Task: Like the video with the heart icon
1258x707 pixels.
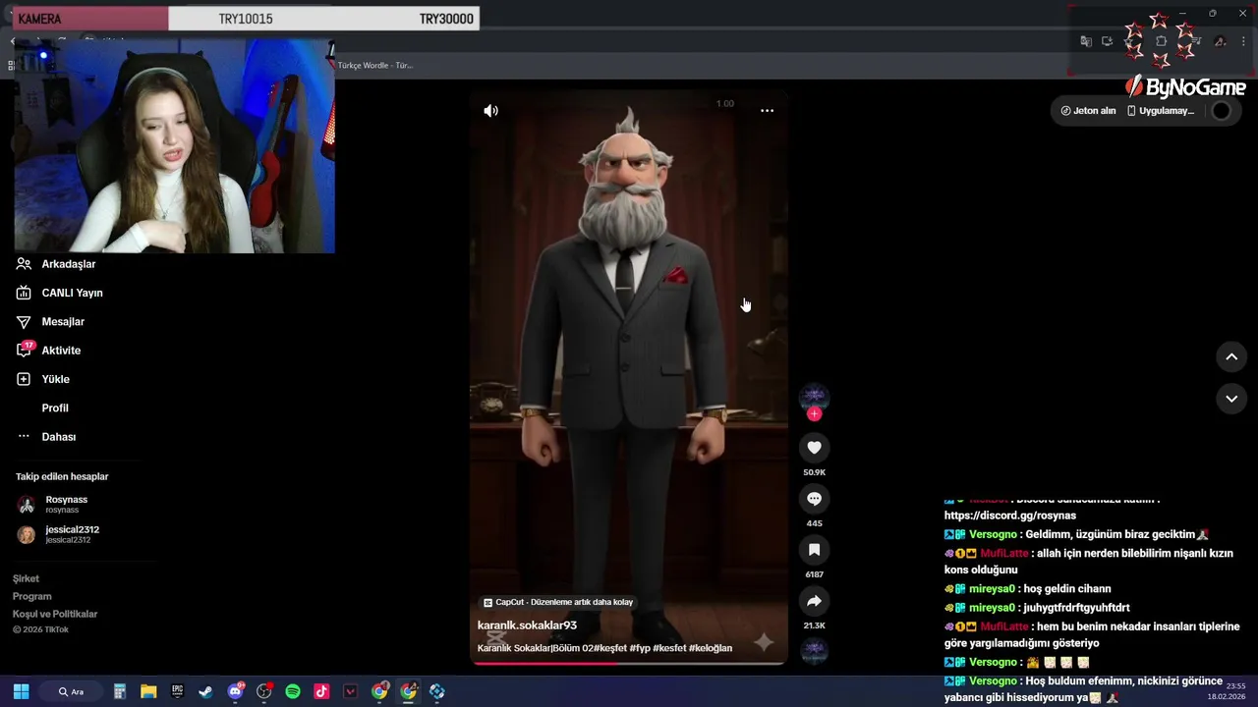Action: 814,448
